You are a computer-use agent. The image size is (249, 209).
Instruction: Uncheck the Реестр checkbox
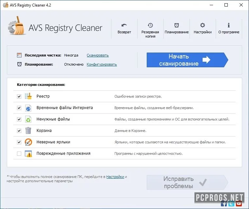pos(19,96)
